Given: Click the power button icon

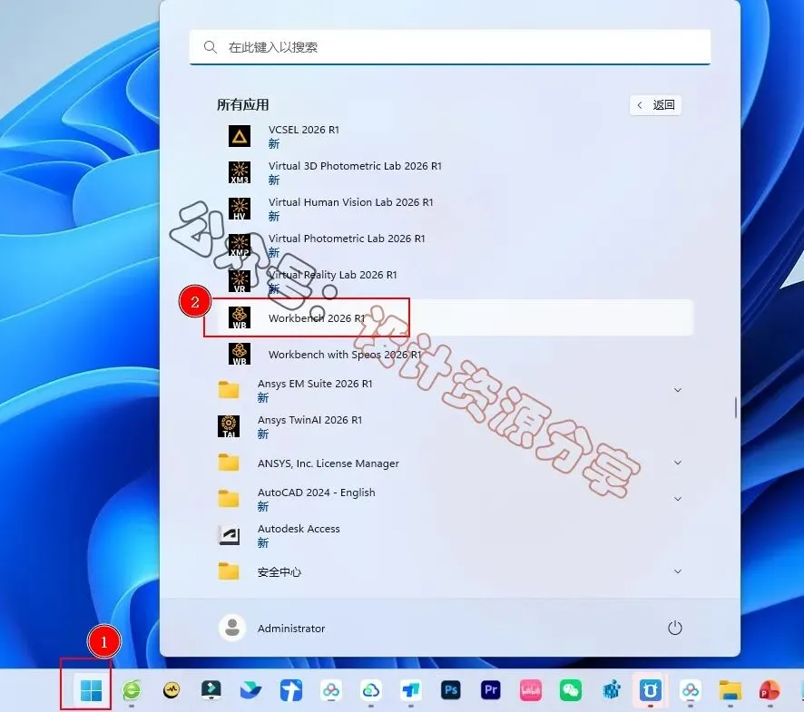Looking at the screenshot, I should [x=675, y=628].
